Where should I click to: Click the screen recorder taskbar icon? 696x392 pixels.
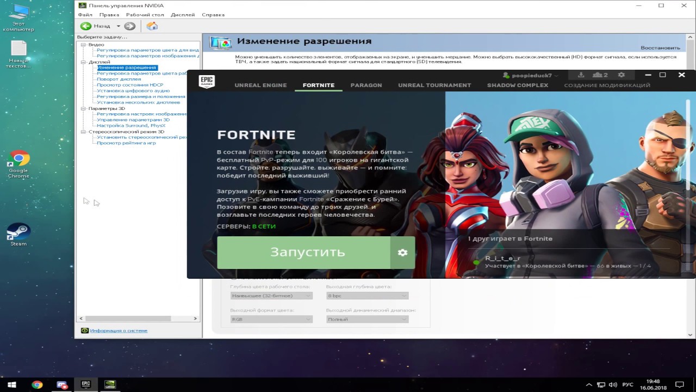tap(61, 384)
